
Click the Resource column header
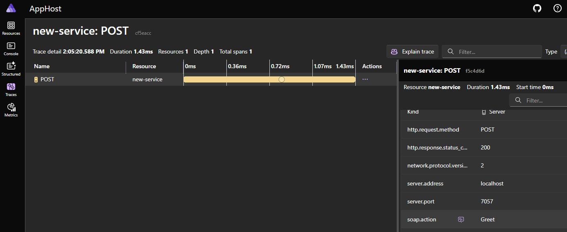(144, 66)
